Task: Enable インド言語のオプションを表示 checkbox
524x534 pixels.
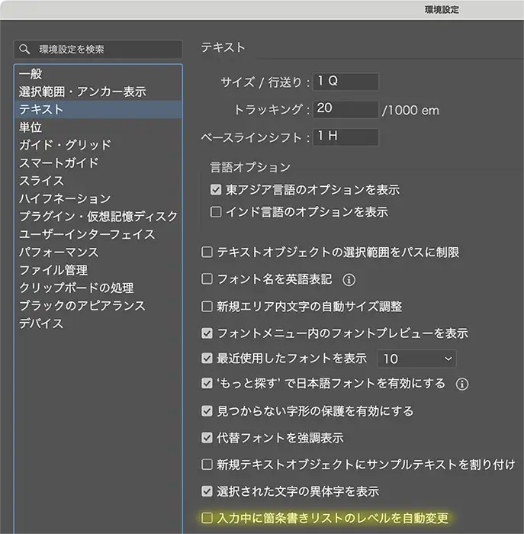Action: (x=216, y=211)
